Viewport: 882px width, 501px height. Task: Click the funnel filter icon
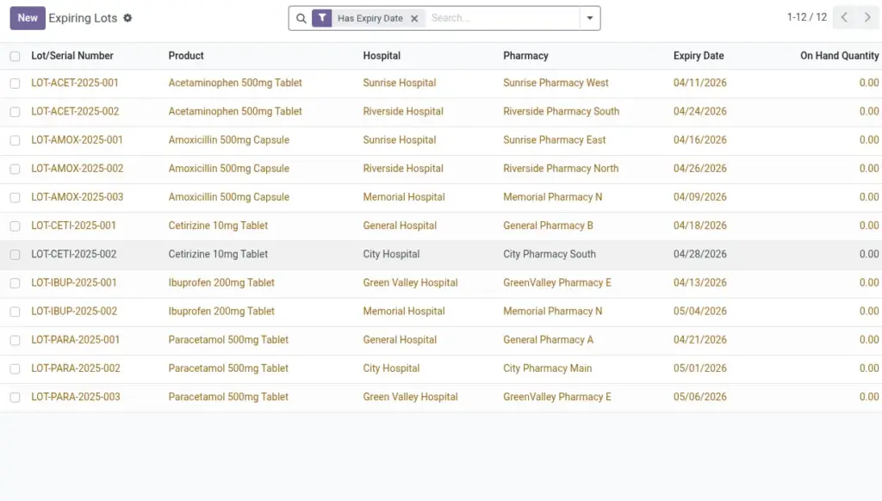point(322,18)
